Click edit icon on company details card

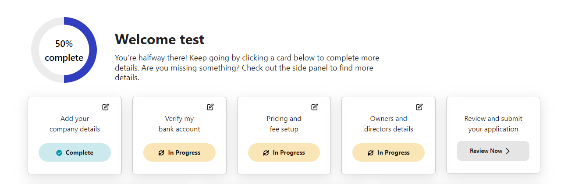click(106, 107)
